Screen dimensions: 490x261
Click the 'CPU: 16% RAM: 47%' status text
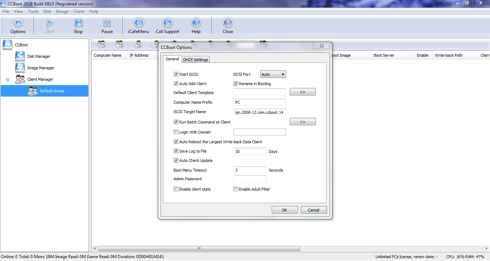tap(465, 257)
